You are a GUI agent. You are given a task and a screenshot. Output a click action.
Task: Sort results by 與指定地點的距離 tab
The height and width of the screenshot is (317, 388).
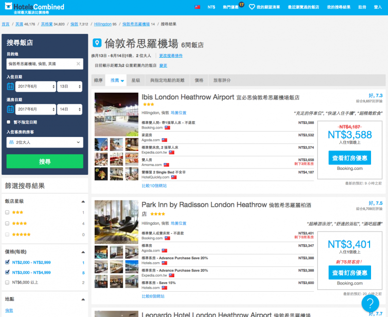pos(167,80)
